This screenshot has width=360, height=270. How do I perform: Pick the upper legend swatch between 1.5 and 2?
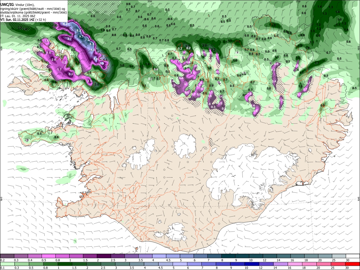point(90,256)
